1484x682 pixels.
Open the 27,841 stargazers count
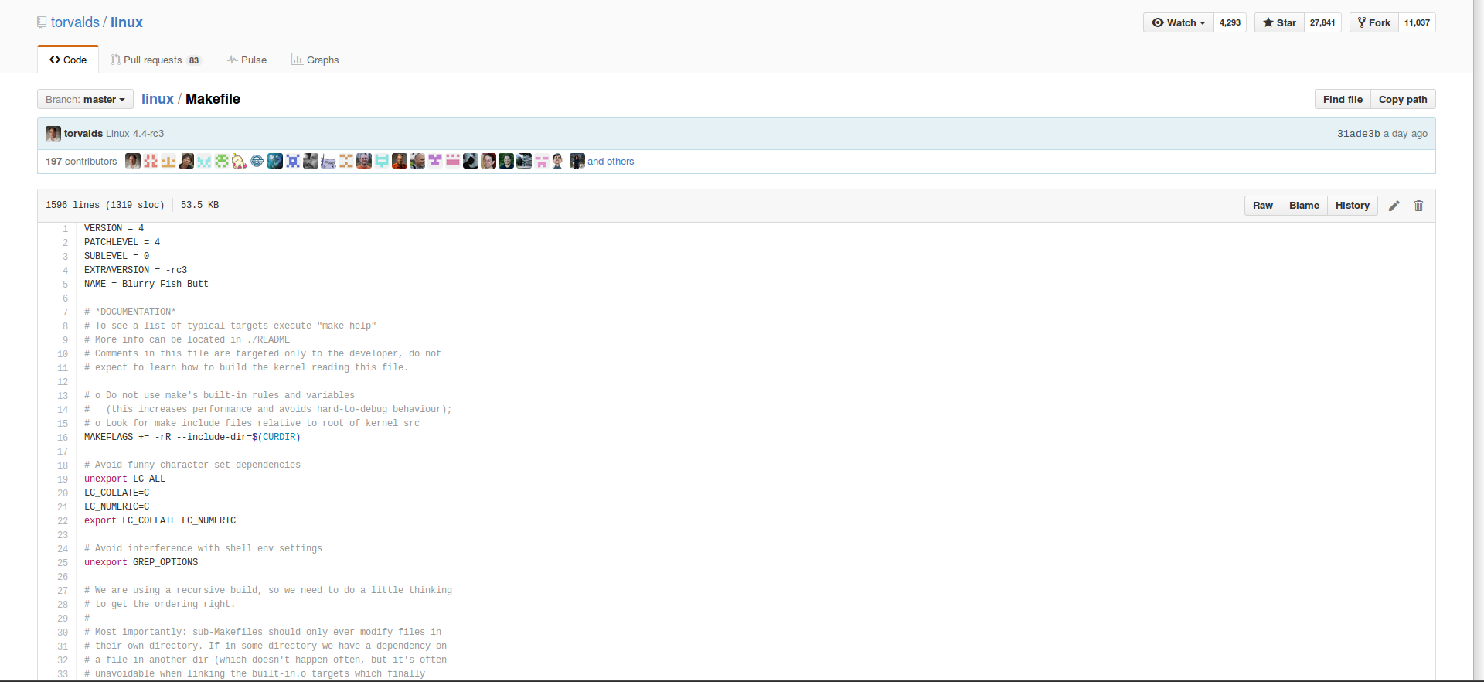tap(1322, 22)
